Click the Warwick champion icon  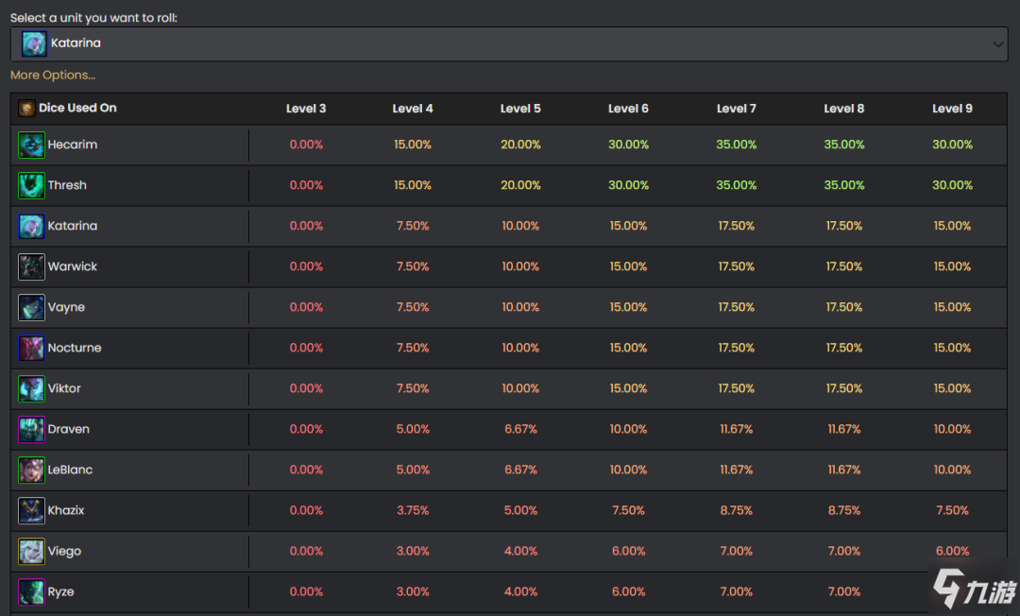[x=31, y=267]
